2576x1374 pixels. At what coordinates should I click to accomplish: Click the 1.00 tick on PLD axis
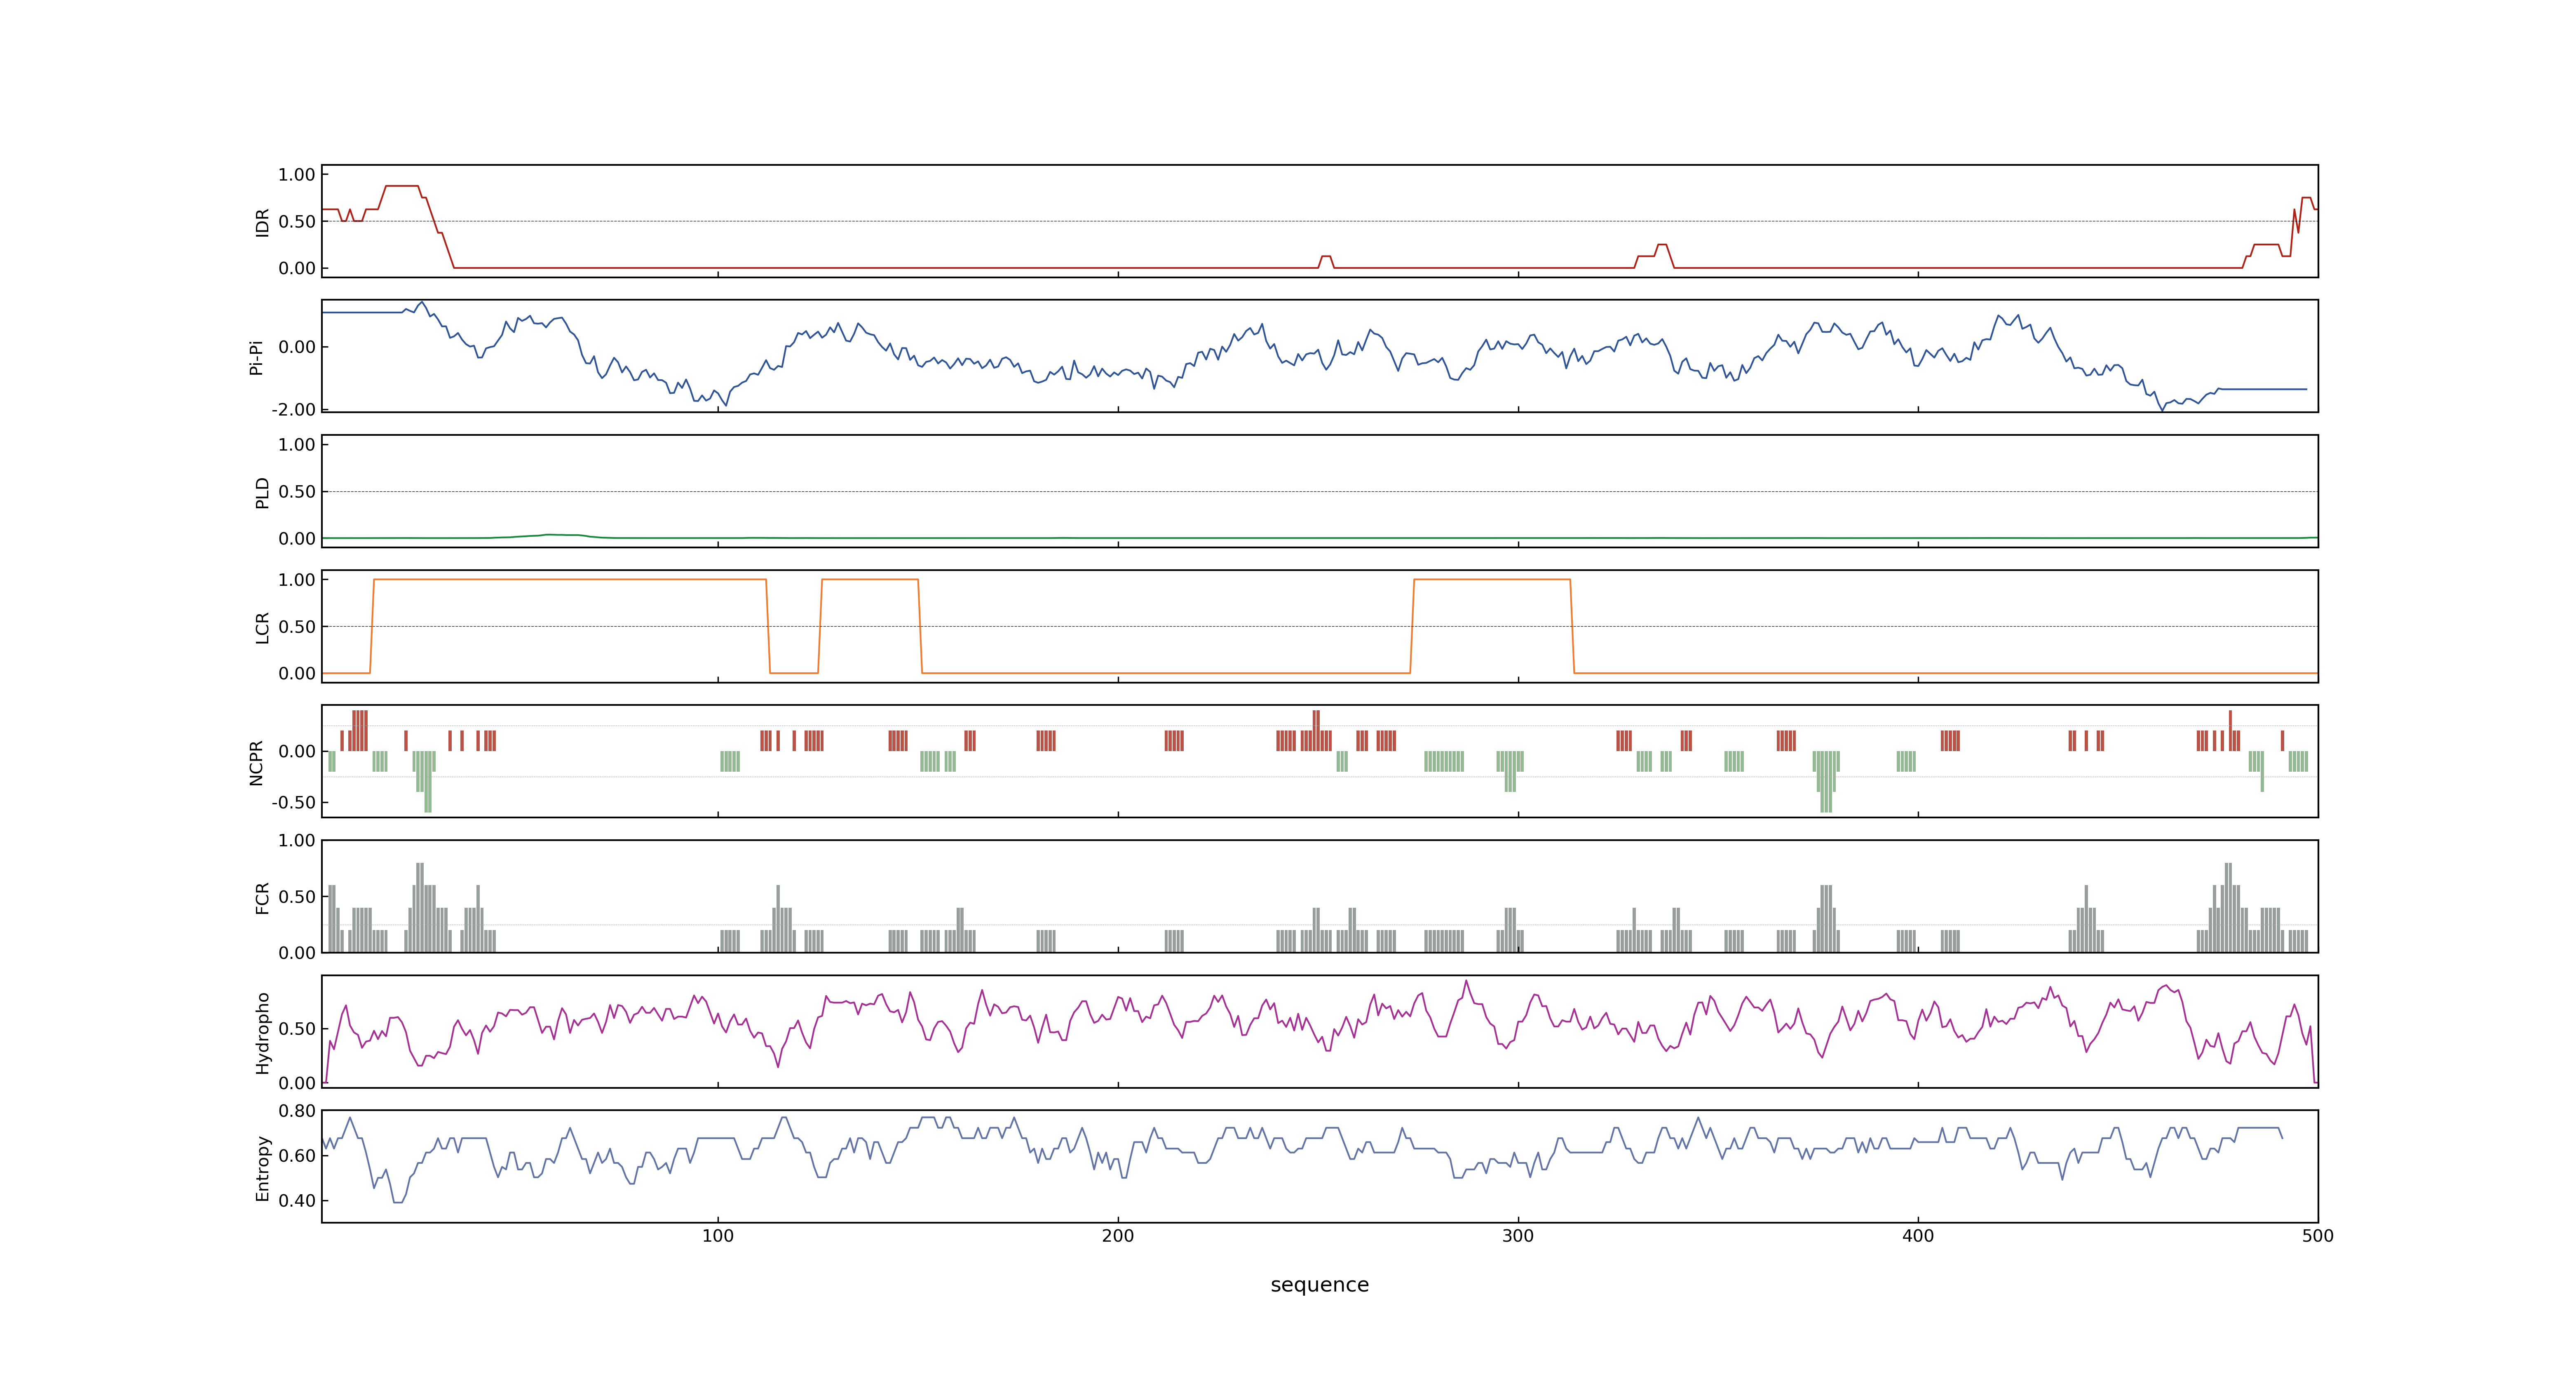tap(297, 445)
